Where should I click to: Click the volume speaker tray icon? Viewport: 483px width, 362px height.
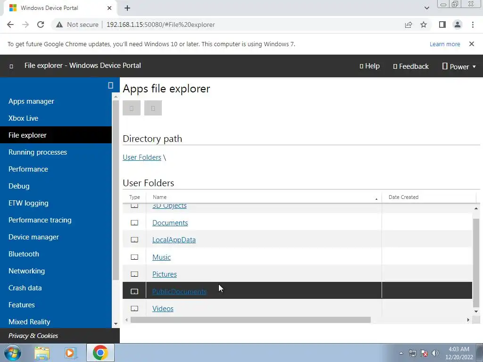(435, 353)
